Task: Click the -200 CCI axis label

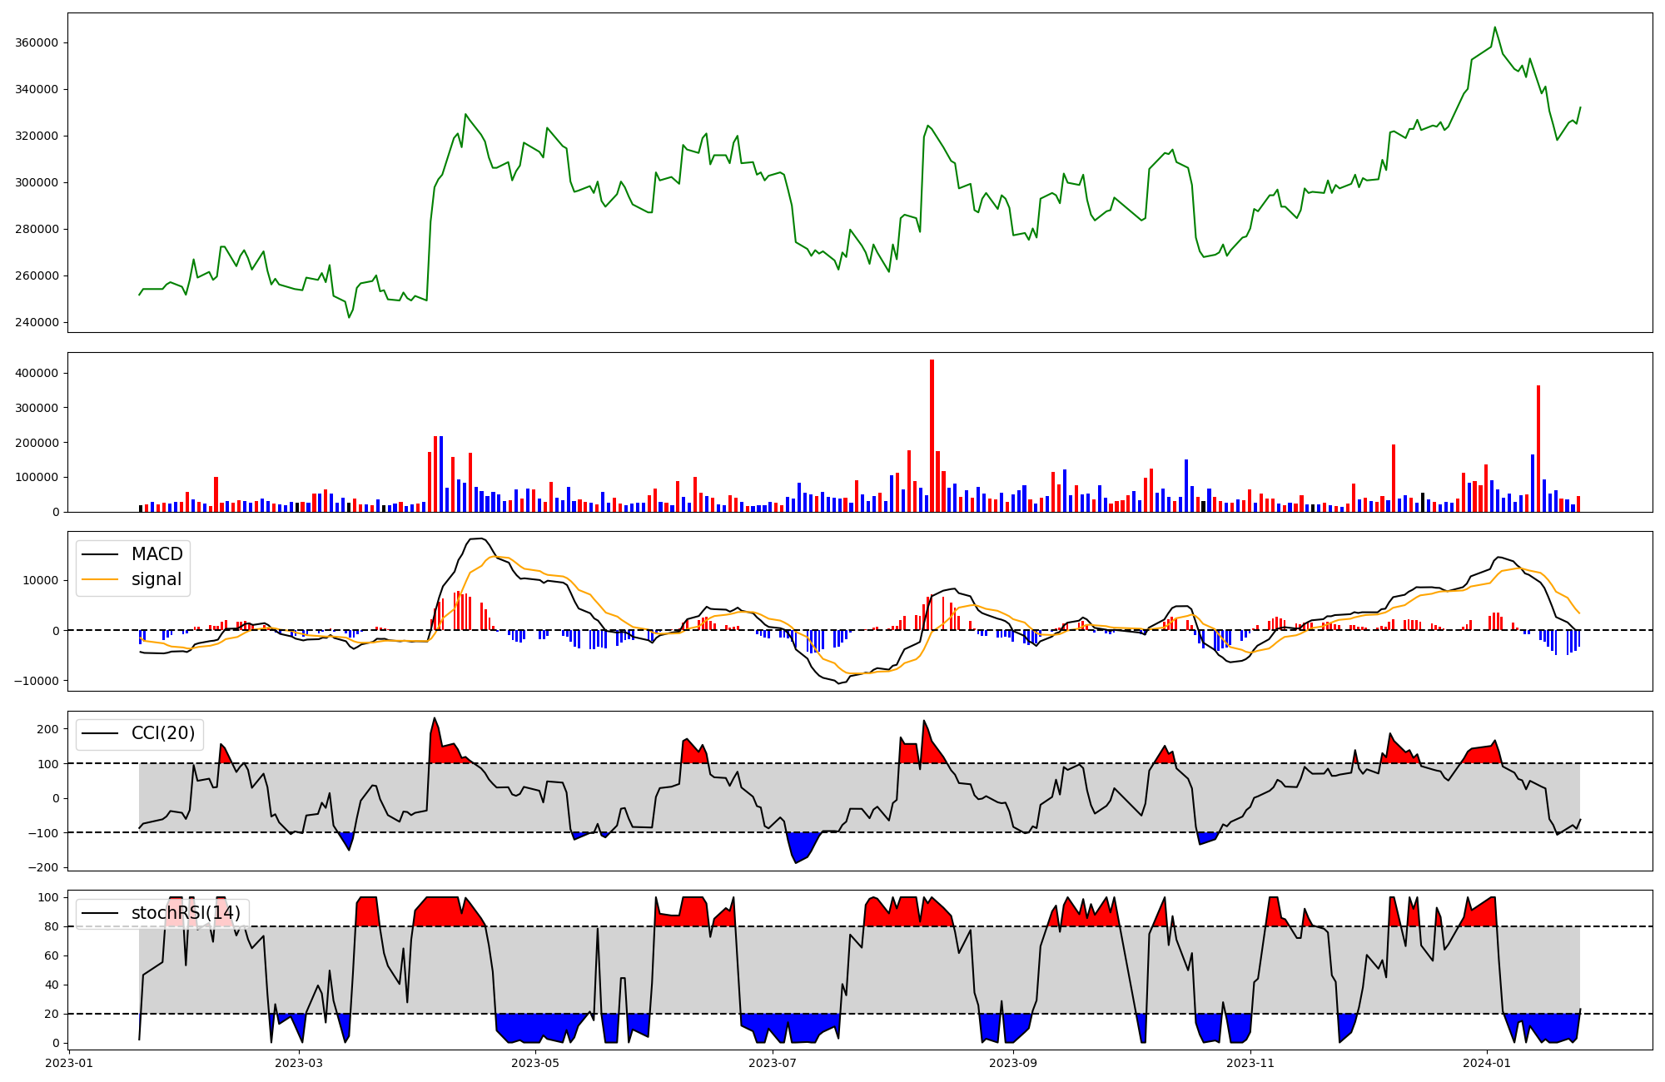Action: pyautogui.click(x=42, y=867)
